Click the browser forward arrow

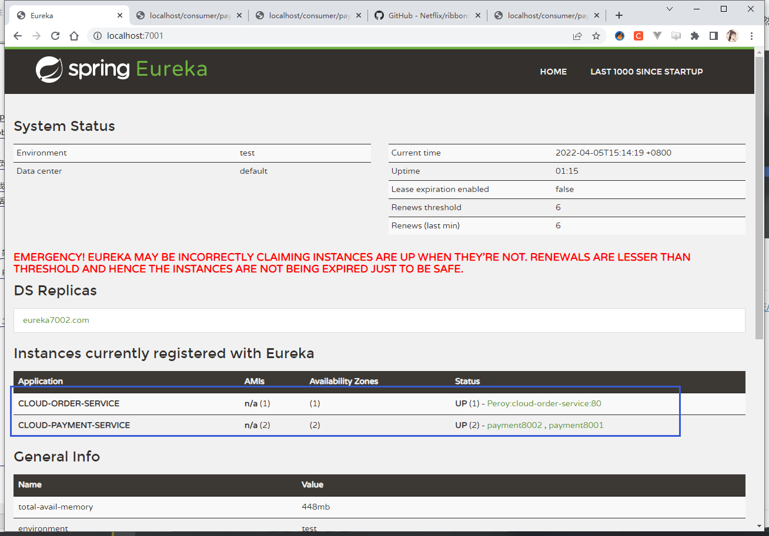[36, 36]
